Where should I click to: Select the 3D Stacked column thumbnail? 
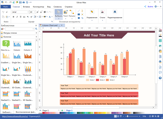coord(28,96)
